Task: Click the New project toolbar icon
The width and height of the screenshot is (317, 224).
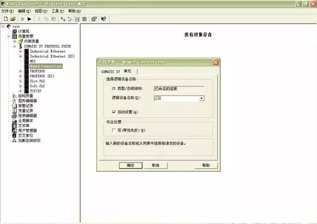Action: coord(5,19)
